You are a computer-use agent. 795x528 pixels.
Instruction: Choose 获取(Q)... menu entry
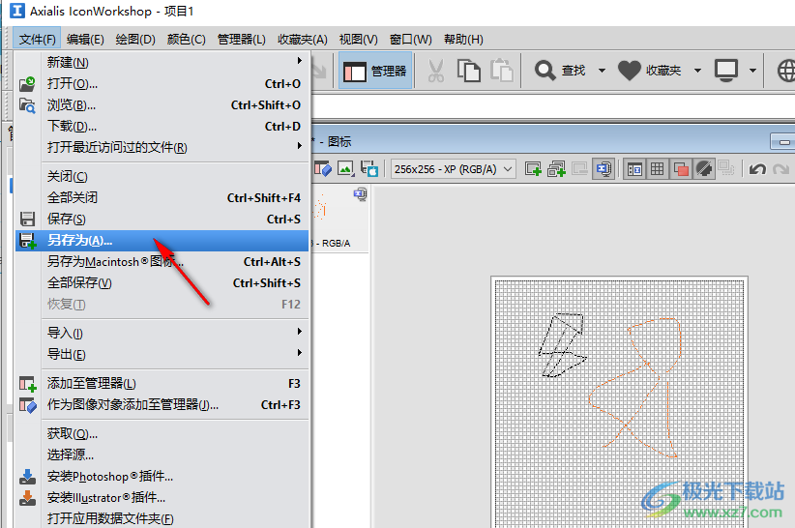162,434
